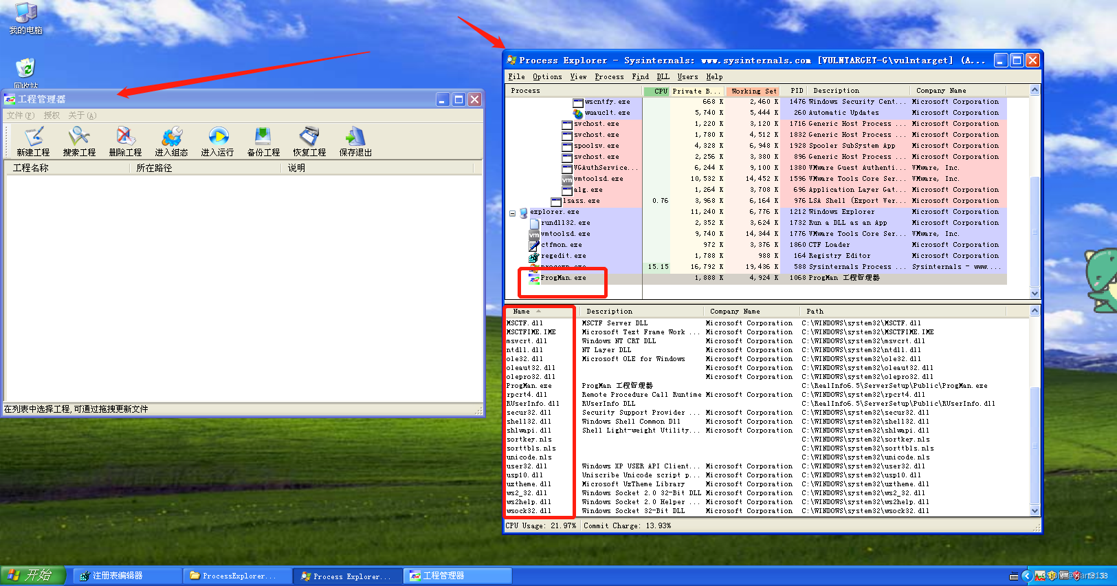The width and height of the screenshot is (1117, 586).
Task: Open the 关于 menu in 工程管理器
Action: 82,116
